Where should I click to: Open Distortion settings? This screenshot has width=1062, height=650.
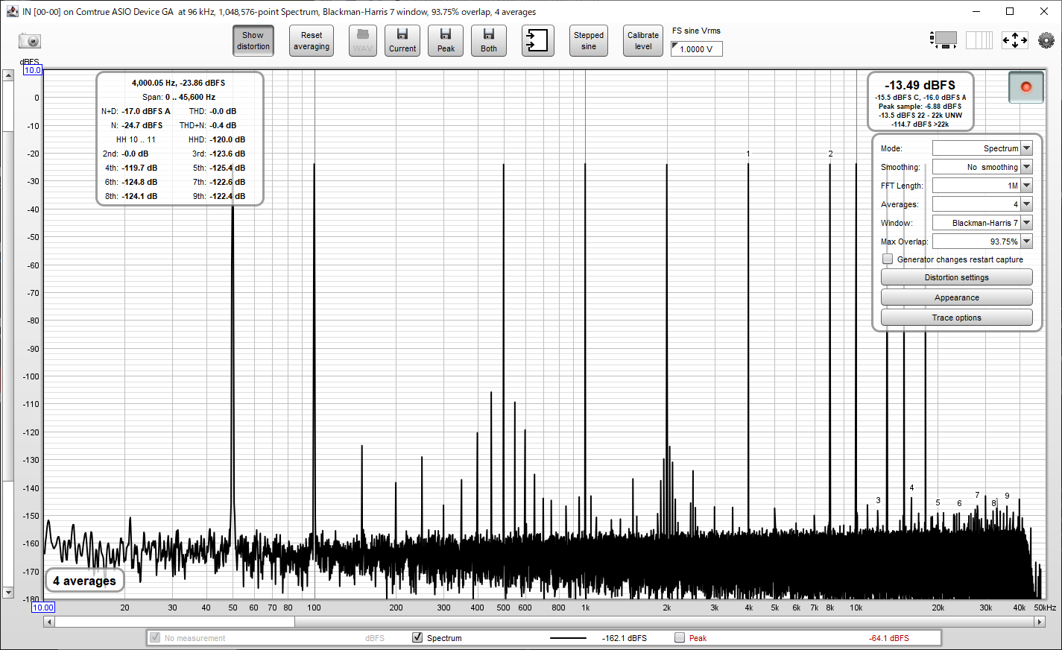(957, 277)
